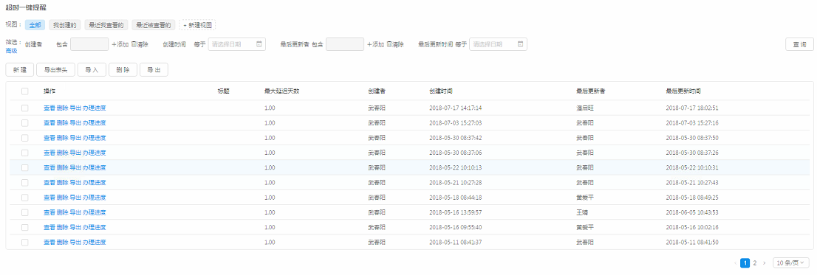Select the 最近我查看的 view tab
Image resolution: width=817 pixels, height=275 pixels.
coord(106,25)
